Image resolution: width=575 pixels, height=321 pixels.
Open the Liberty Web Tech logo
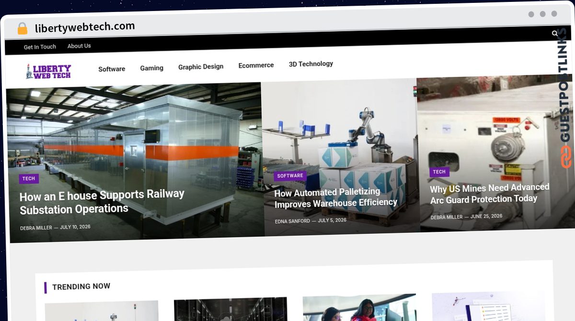click(48, 71)
